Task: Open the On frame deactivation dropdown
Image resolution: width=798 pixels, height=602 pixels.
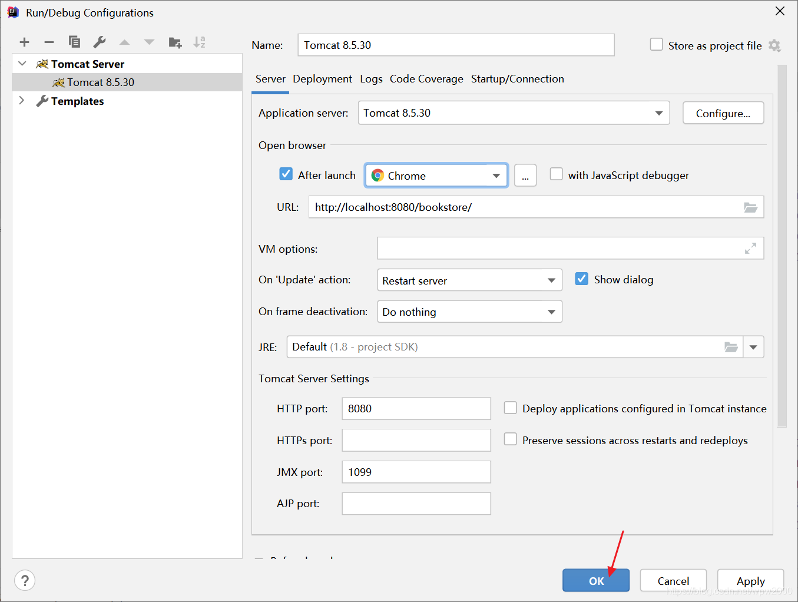Action: (x=469, y=312)
